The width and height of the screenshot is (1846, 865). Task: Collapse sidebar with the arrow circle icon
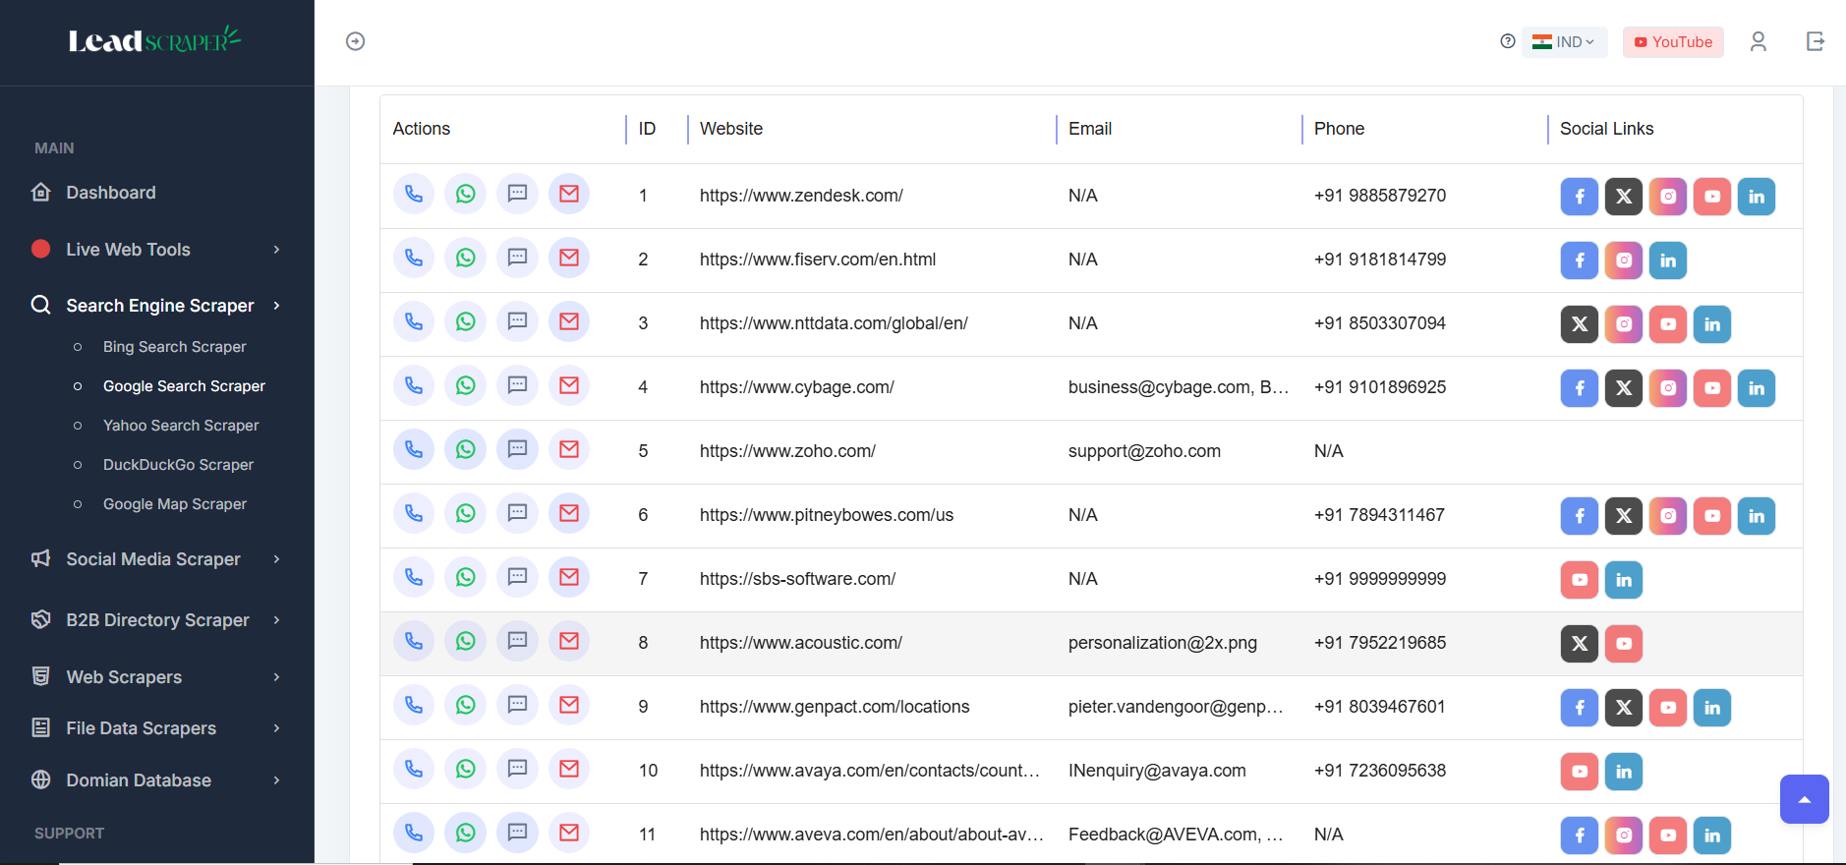tap(356, 41)
